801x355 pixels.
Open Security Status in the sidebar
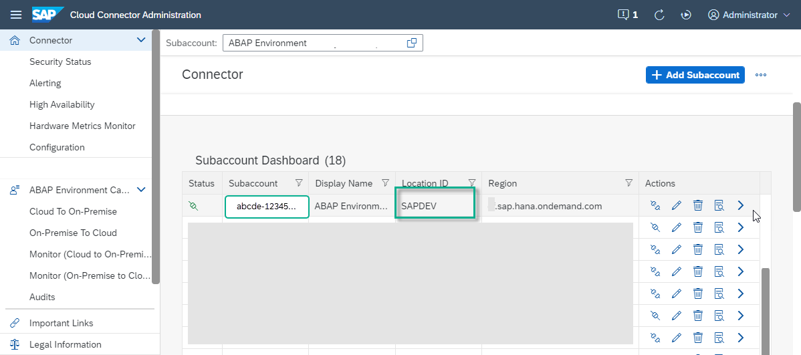tap(60, 62)
